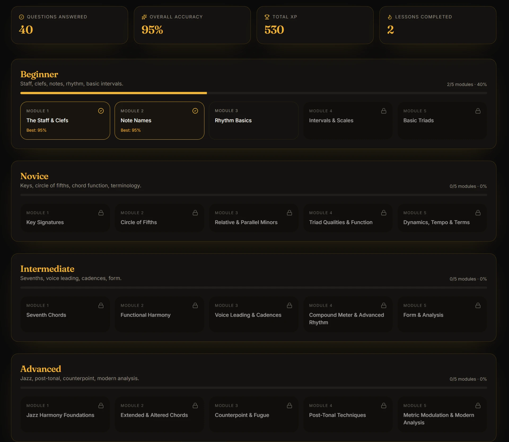Click the lock icon on Basic Triads
509x442 pixels.
(478, 111)
